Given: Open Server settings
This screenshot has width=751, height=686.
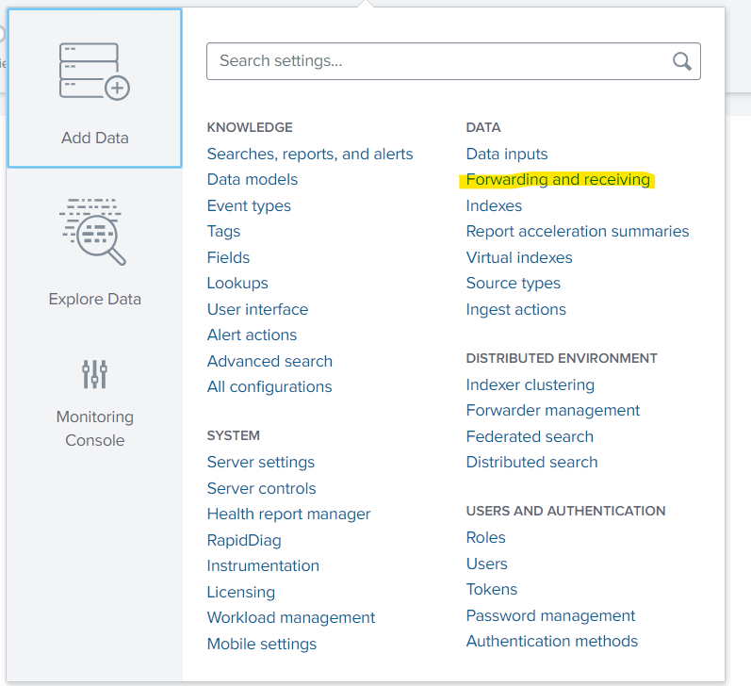Looking at the screenshot, I should (x=261, y=463).
